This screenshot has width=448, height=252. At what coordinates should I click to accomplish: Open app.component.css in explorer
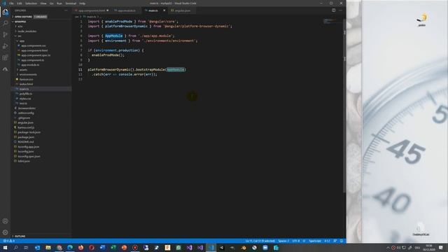coord(33,45)
